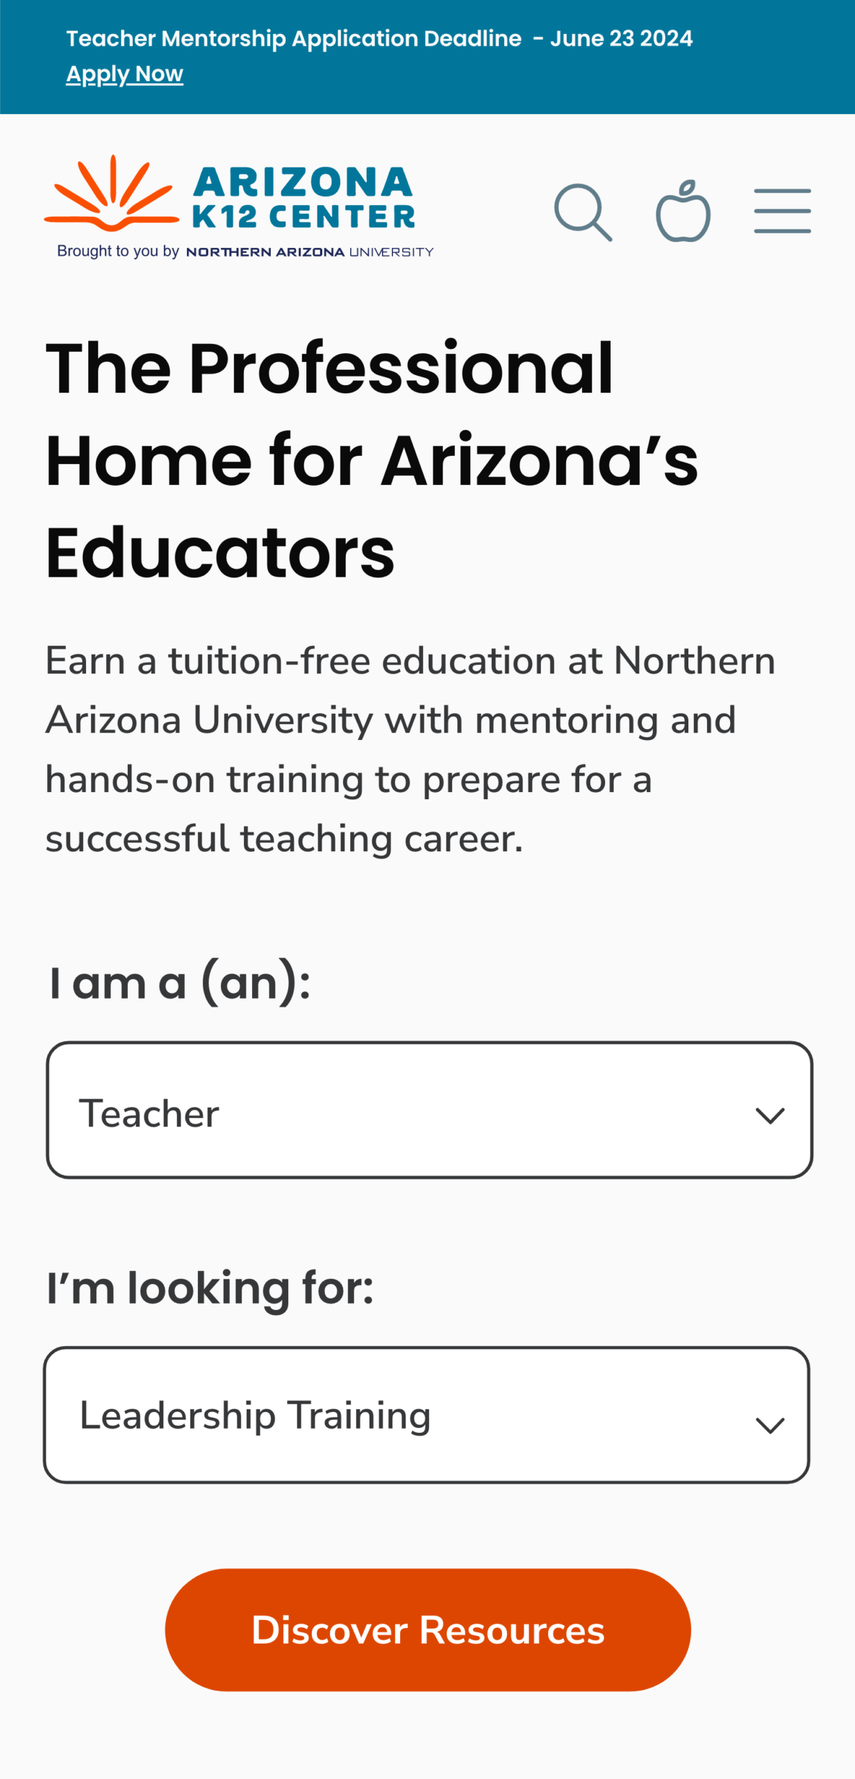The height and width of the screenshot is (1779, 855).
Task: Open the search magnifier icon
Action: click(583, 213)
